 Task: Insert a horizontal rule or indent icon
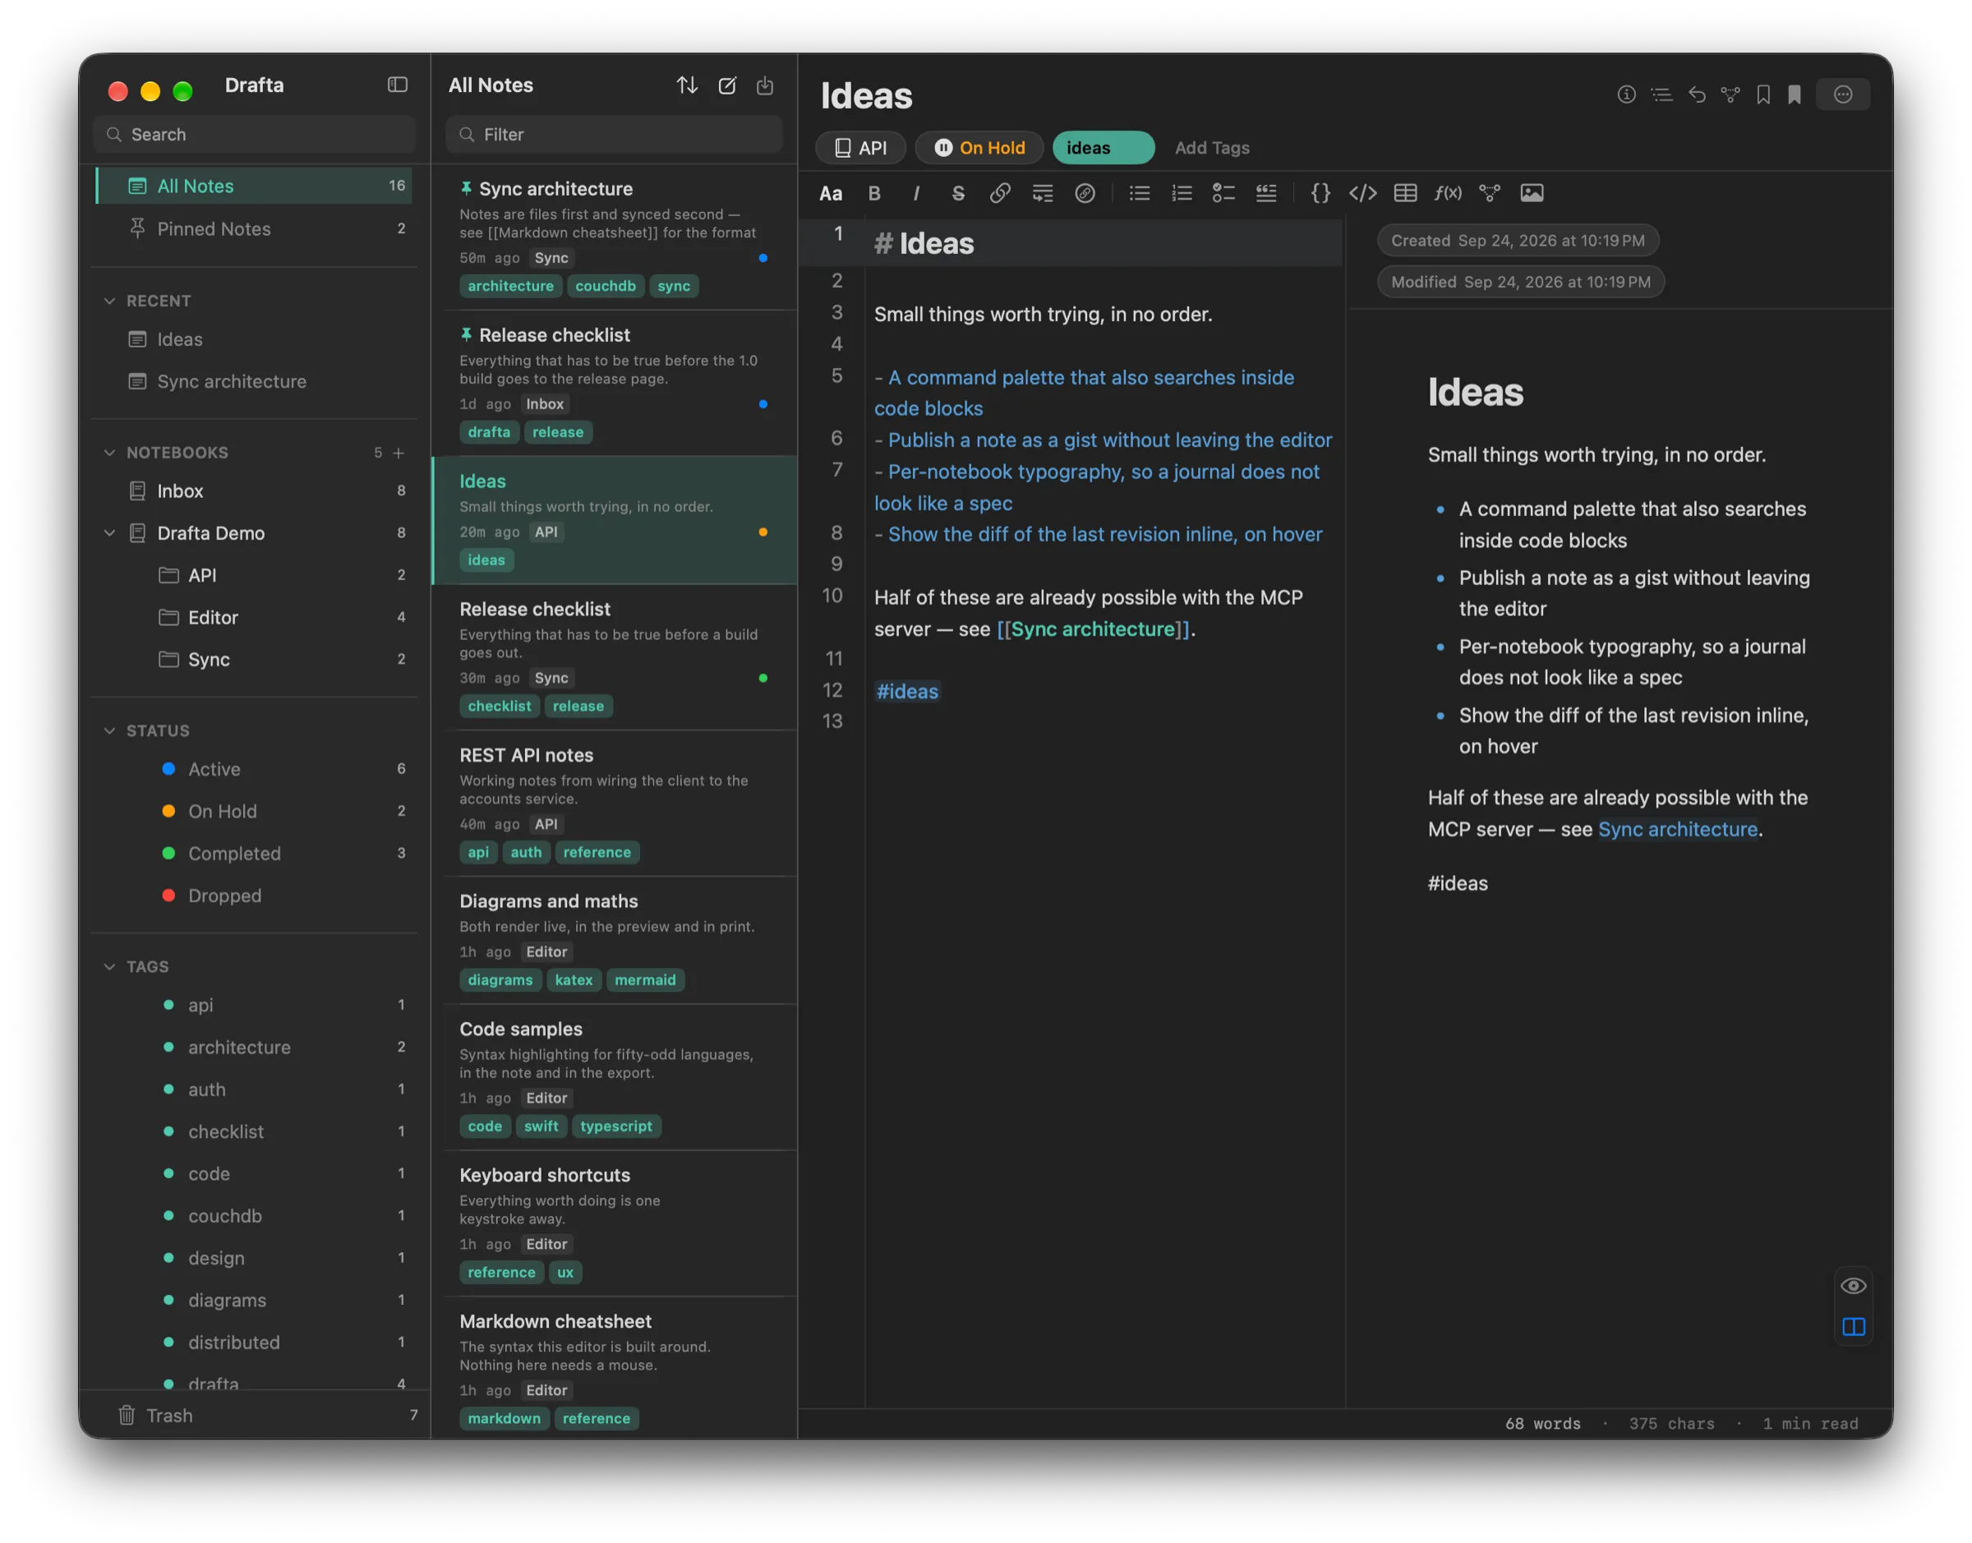pyautogui.click(x=1042, y=193)
